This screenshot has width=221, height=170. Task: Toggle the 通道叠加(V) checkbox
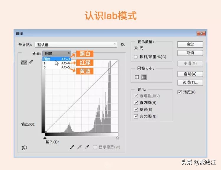tap(136, 96)
